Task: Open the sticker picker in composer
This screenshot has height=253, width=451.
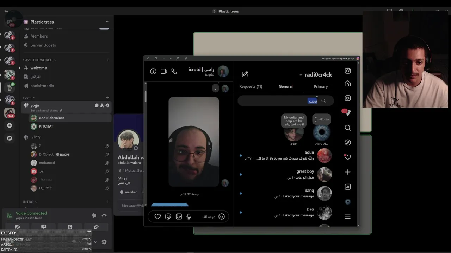Action: [168, 216]
